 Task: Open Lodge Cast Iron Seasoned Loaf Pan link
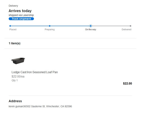(x=35, y=72)
